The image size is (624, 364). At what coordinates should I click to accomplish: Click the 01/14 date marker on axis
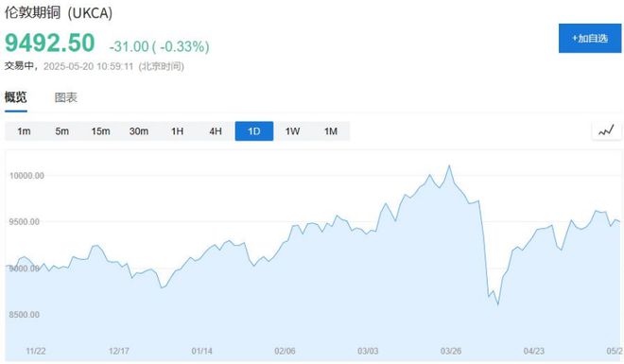[x=201, y=351]
